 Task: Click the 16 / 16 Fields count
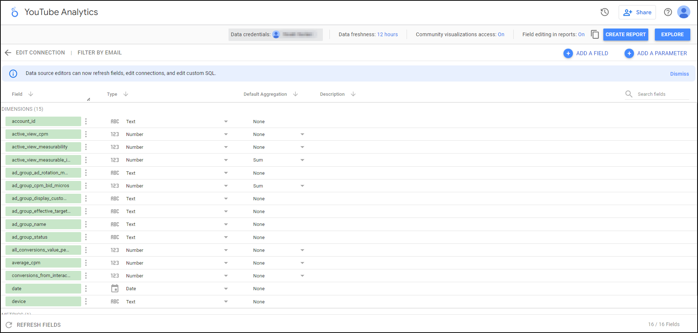[x=664, y=324]
